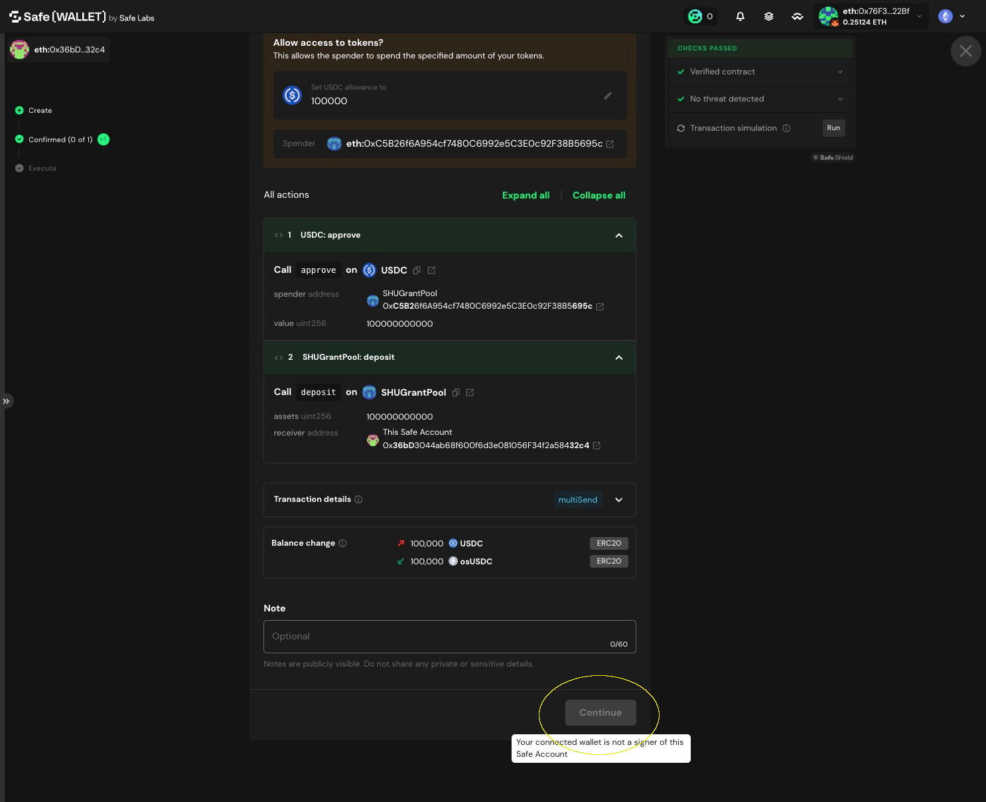Image resolution: width=986 pixels, height=802 pixels.
Task: Click the value 100000000000 under approve
Action: point(399,324)
